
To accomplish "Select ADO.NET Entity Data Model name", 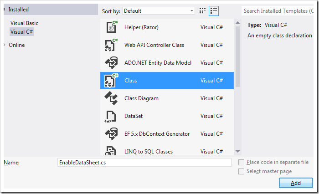I will [158, 63].
